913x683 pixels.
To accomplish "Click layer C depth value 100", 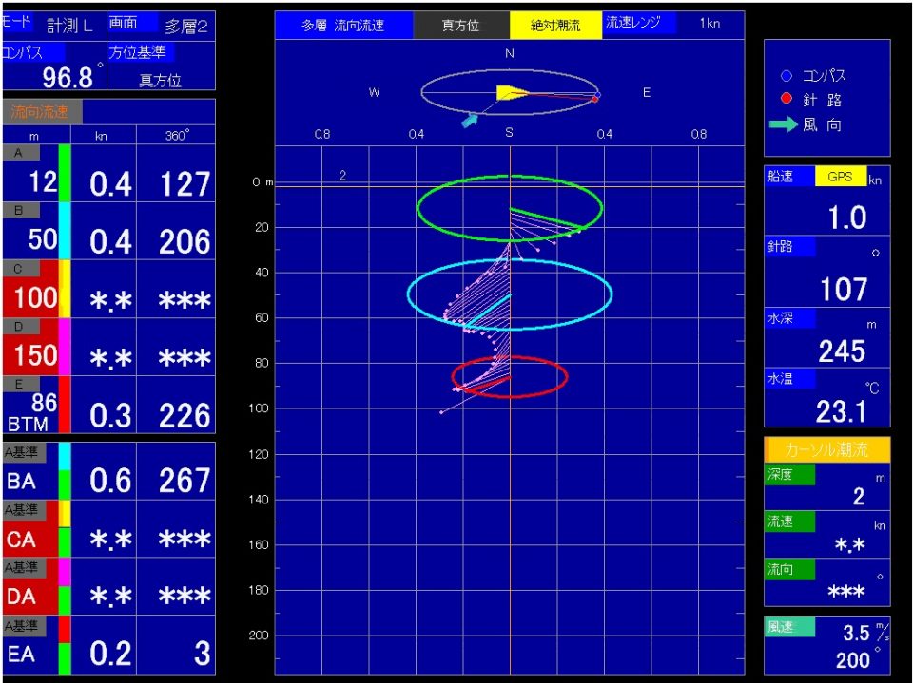I will coord(36,297).
